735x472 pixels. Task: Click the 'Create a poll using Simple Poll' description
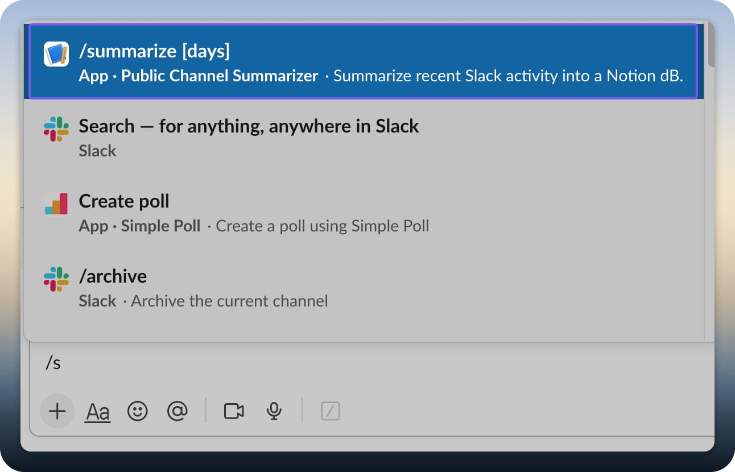pos(323,226)
